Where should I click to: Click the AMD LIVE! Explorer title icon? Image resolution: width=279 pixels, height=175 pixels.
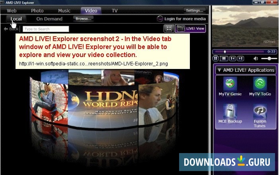click(x=2, y=2)
